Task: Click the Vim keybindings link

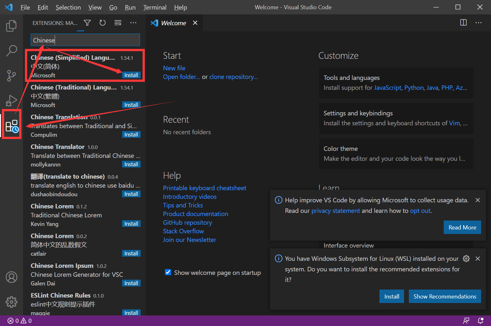Action: point(455,123)
